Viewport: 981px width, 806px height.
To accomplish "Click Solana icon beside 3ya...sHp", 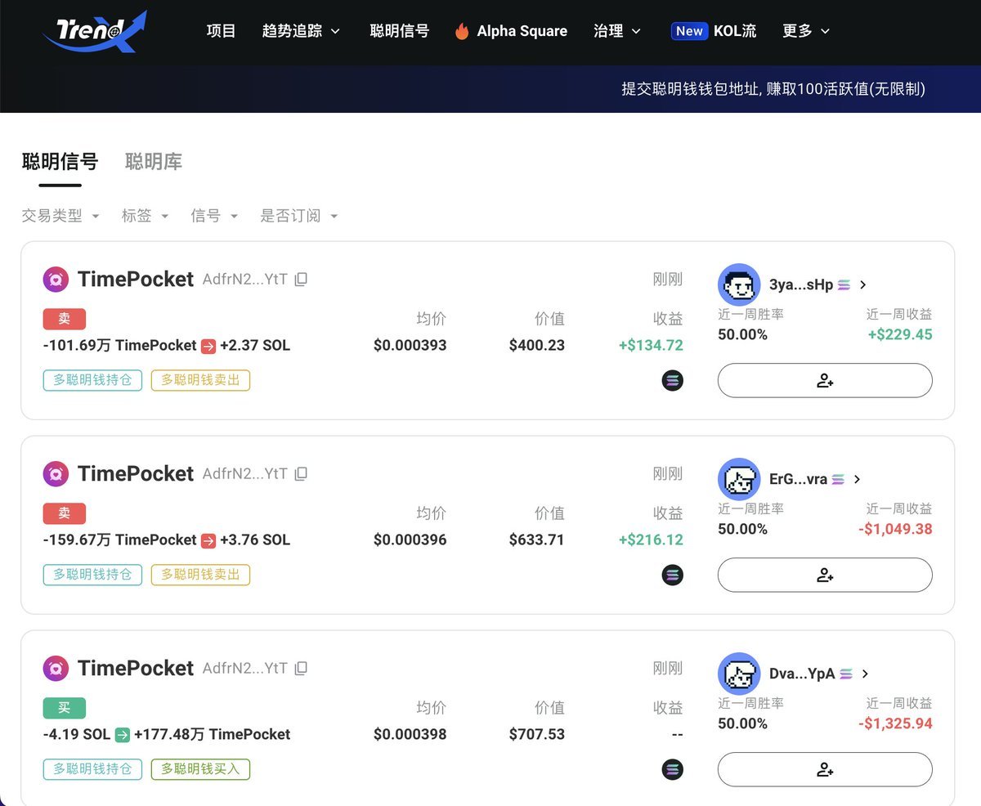I will tap(844, 284).
